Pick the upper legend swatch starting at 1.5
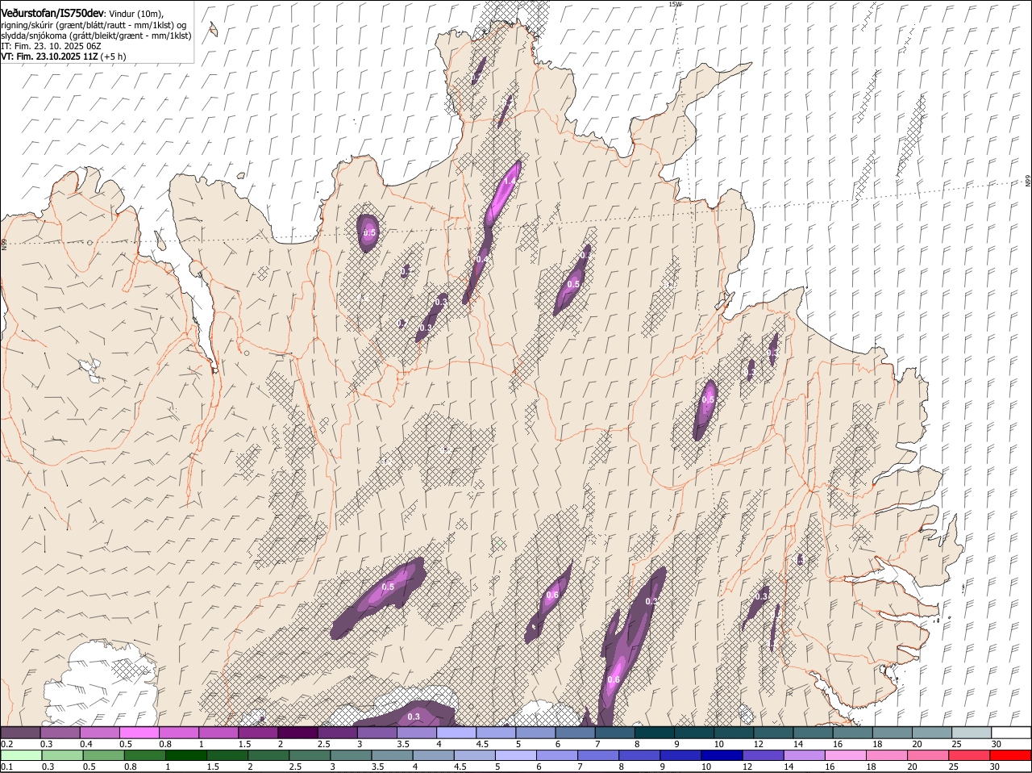 point(258,732)
